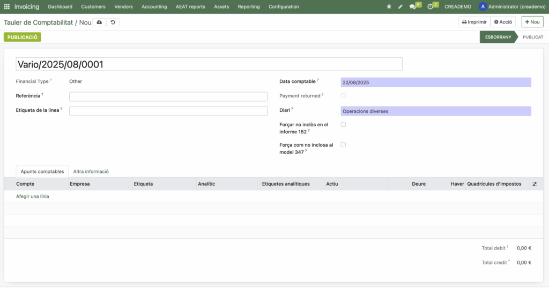
Task: Open the clock activities icon
Action: point(431,7)
